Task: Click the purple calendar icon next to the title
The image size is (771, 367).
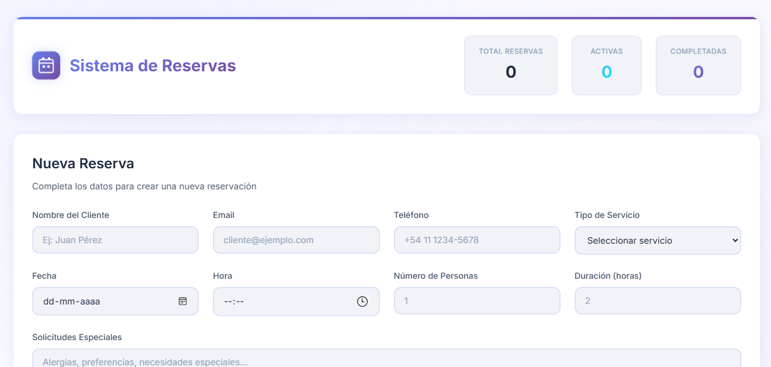Action: click(x=46, y=65)
